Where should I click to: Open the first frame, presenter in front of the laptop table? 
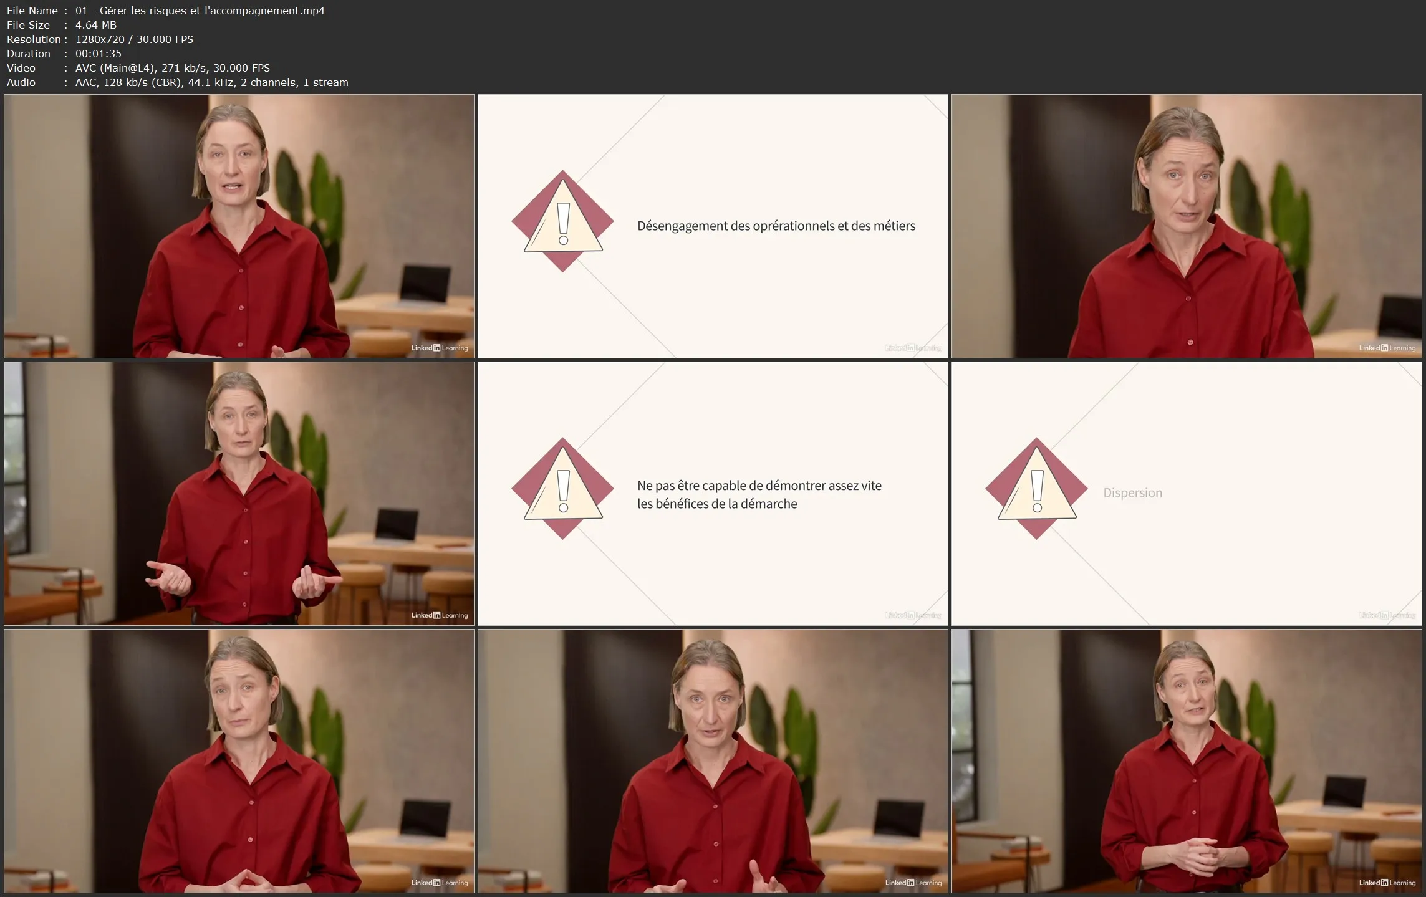pos(239,226)
